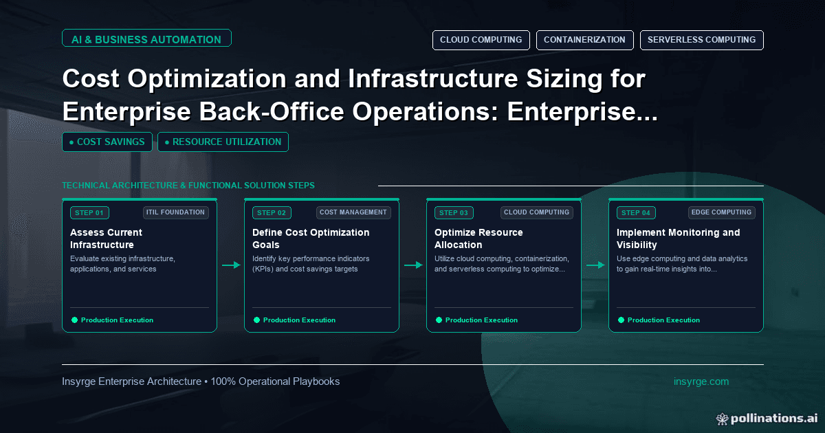Viewport: 825px width, 433px height.
Task: Click the green status dot in step 01 card
Action: click(74, 320)
